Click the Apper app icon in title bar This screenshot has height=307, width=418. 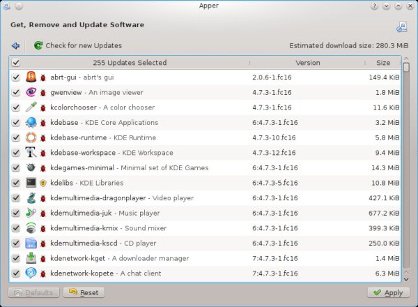click(x=6, y=6)
